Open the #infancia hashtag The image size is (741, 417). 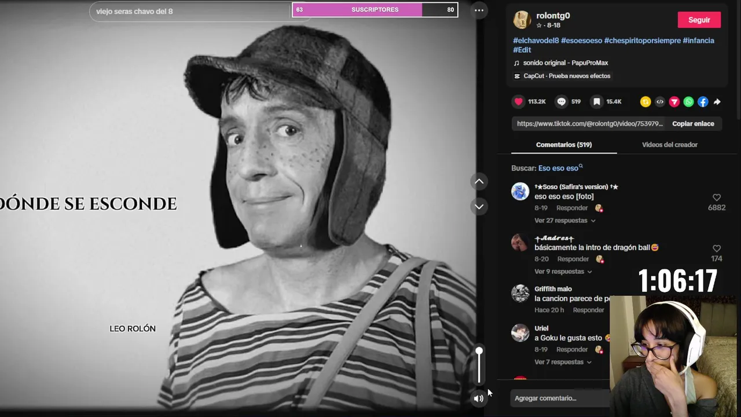698,41
